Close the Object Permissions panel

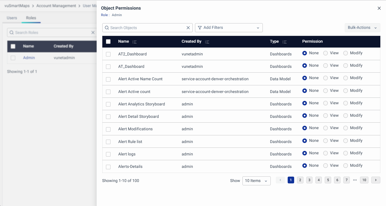coord(379,8)
